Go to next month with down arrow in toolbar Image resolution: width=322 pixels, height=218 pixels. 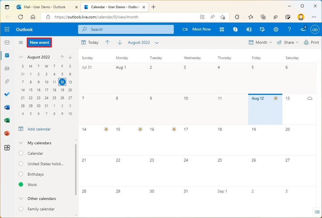tap(120, 43)
